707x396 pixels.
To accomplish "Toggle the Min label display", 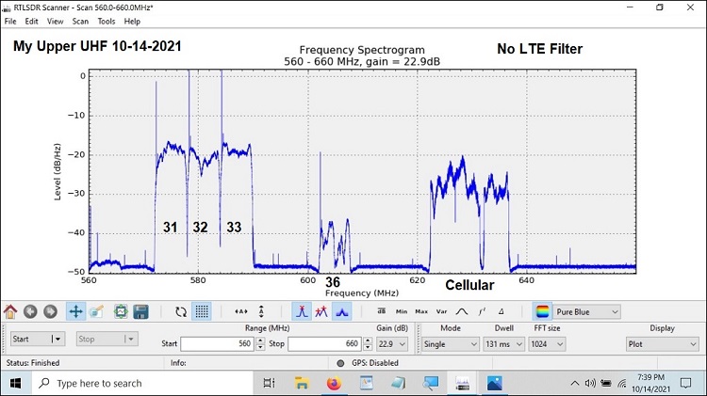I will (x=402, y=311).
